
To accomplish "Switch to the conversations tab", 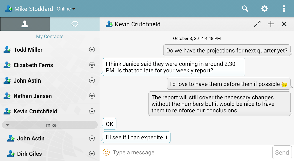I will click(x=75, y=24).
